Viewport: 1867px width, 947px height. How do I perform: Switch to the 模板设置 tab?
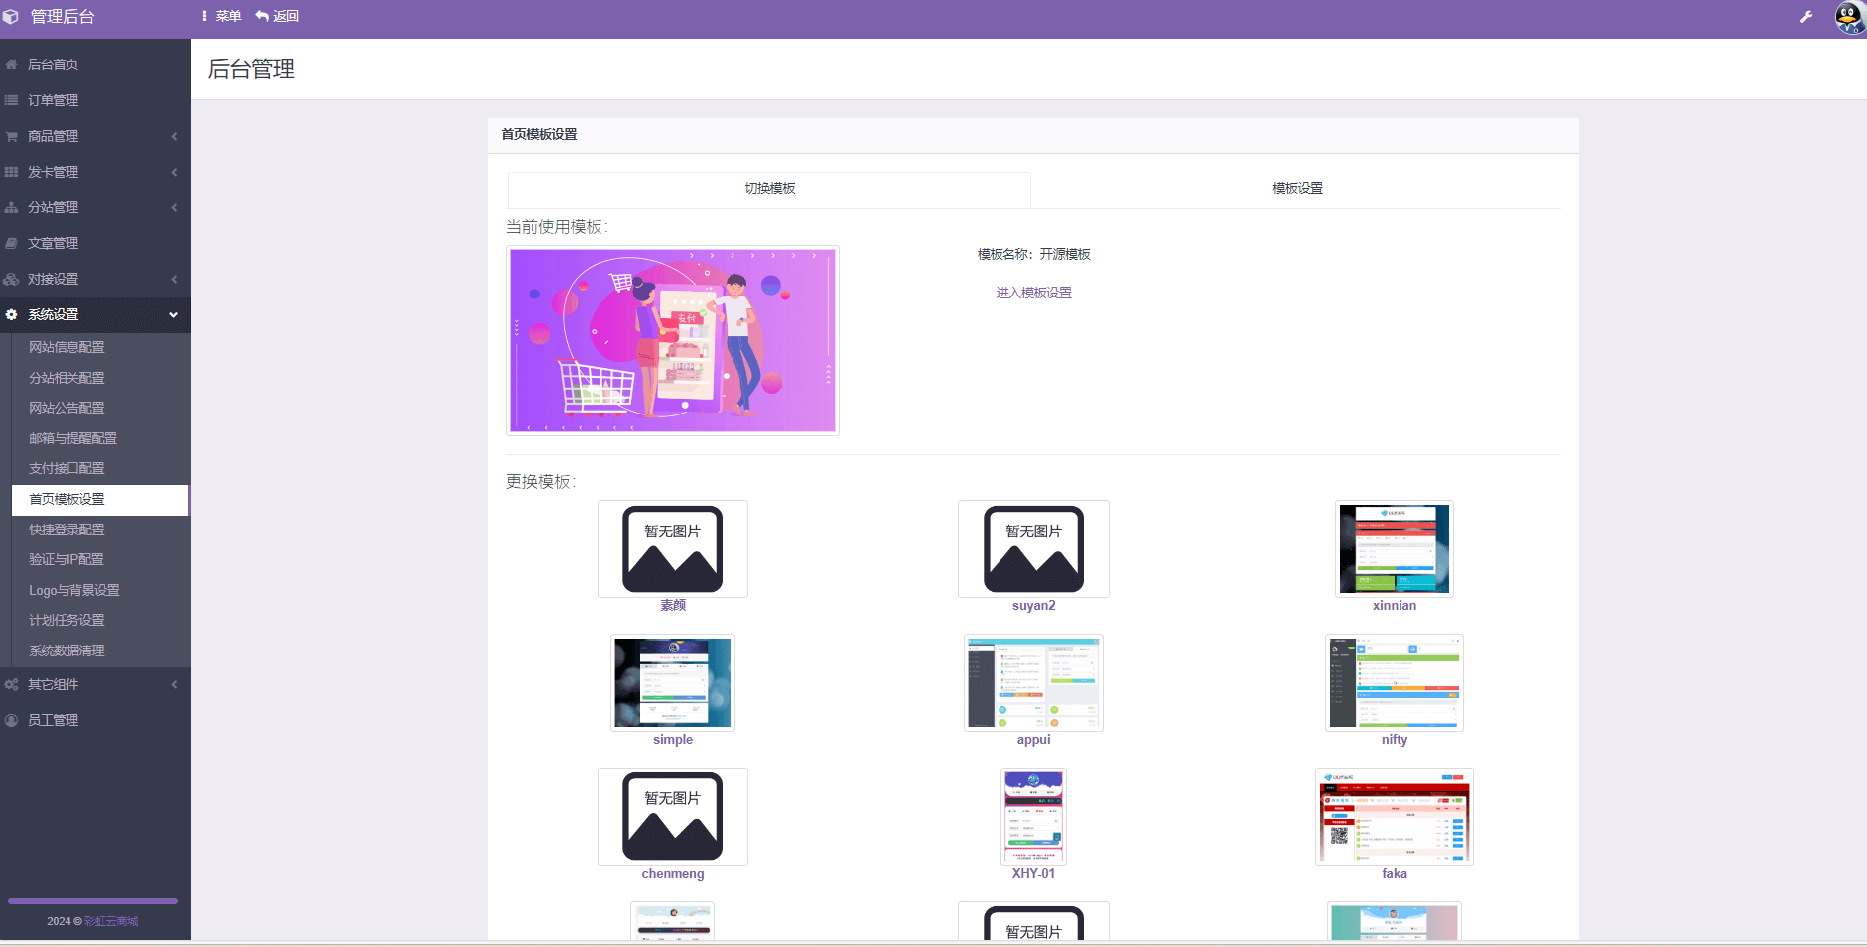[1299, 188]
